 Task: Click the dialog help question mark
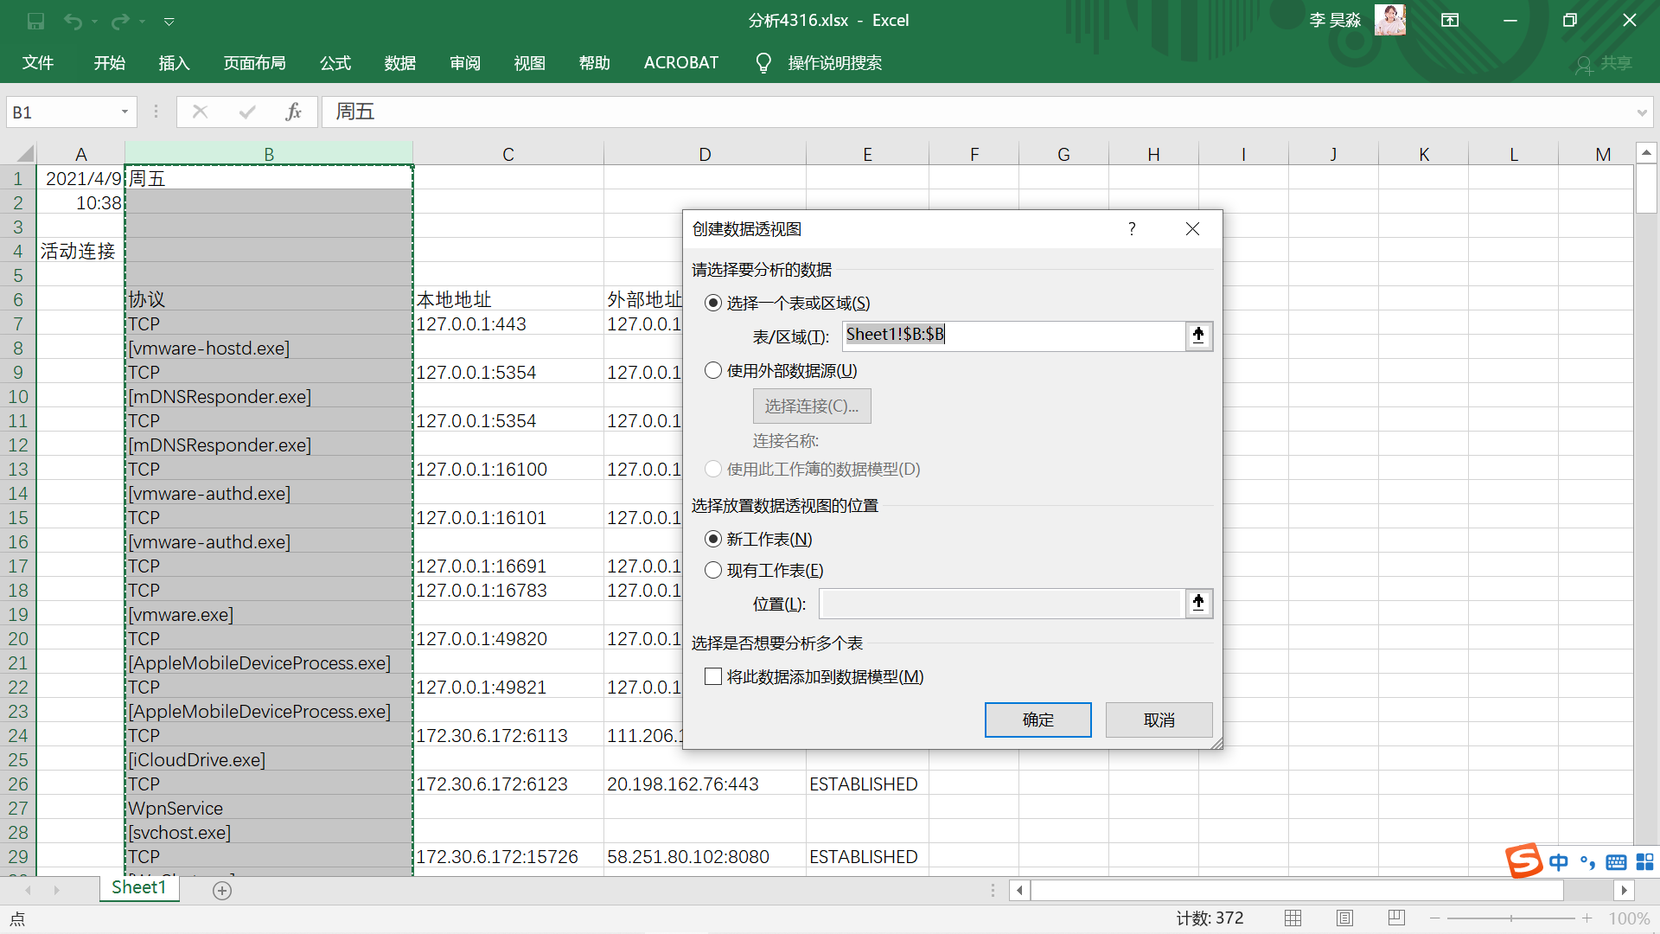[x=1132, y=229]
